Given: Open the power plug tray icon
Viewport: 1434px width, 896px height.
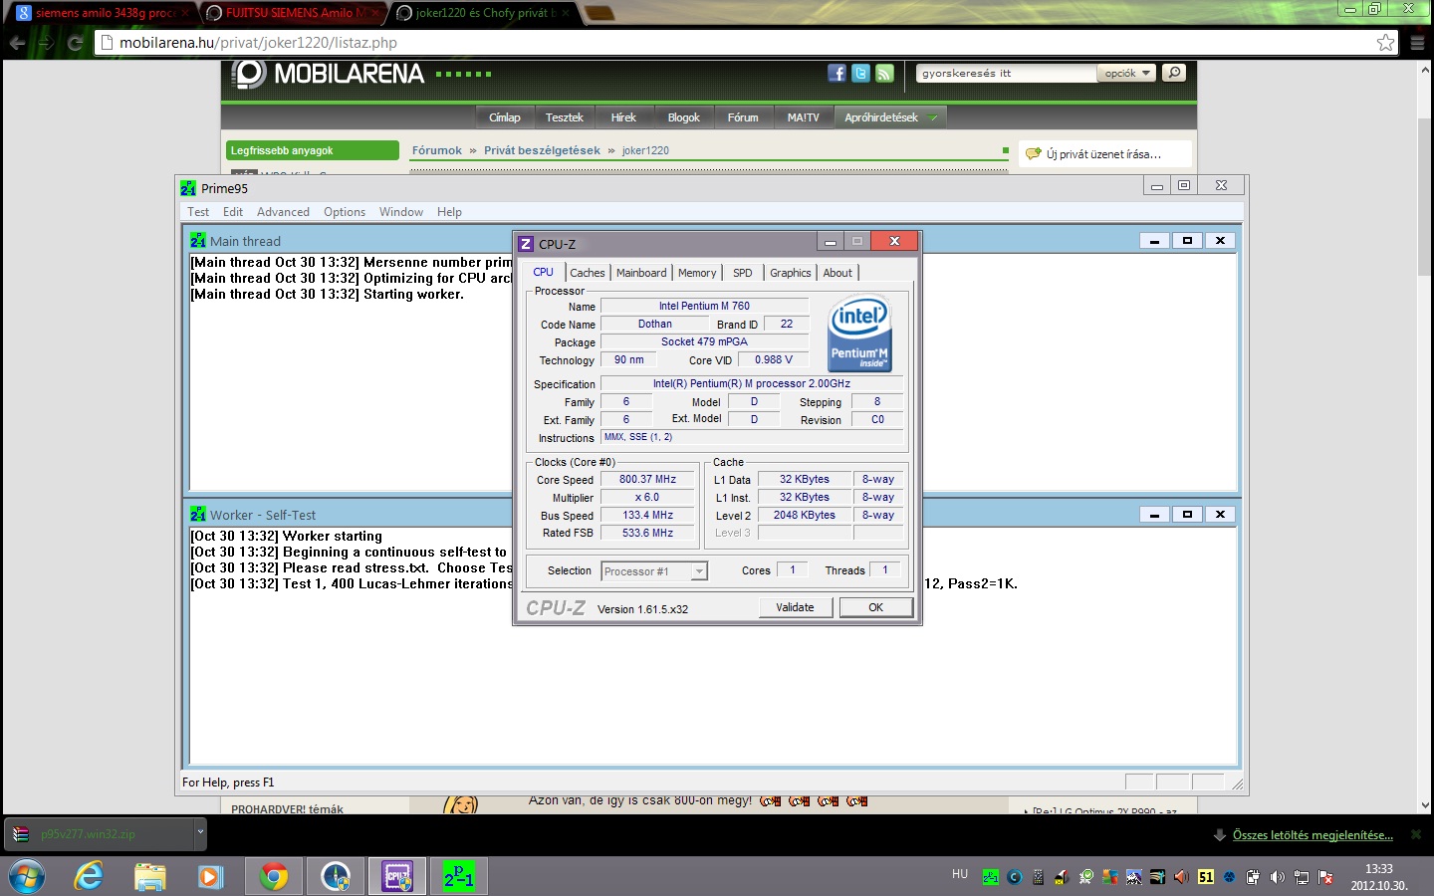Looking at the screenshot, I should pyautogui.click(x=1253, y=877).
